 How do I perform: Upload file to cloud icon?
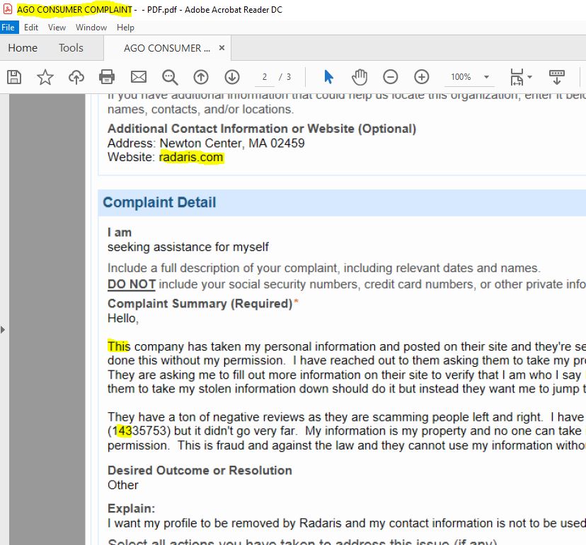76,77
